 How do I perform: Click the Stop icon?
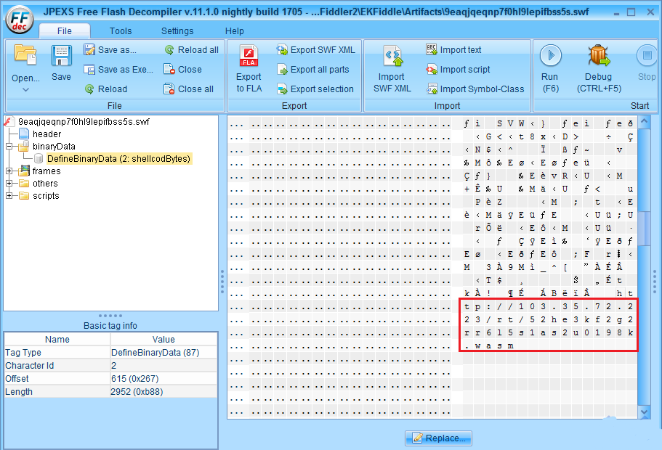click(647, 55)
